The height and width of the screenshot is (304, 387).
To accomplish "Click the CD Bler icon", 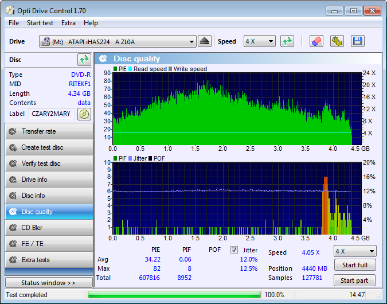I will (13, 228).
